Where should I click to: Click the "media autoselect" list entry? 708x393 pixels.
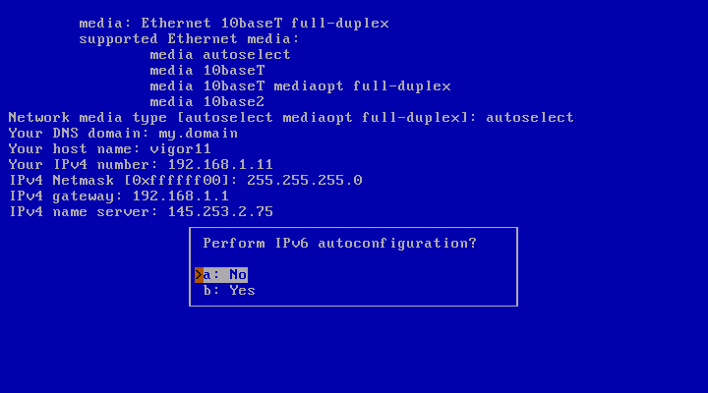(x=220, y=54)
